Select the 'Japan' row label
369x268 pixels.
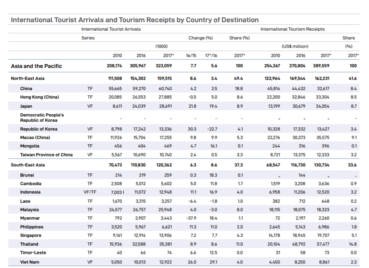[x=26, y=106]
